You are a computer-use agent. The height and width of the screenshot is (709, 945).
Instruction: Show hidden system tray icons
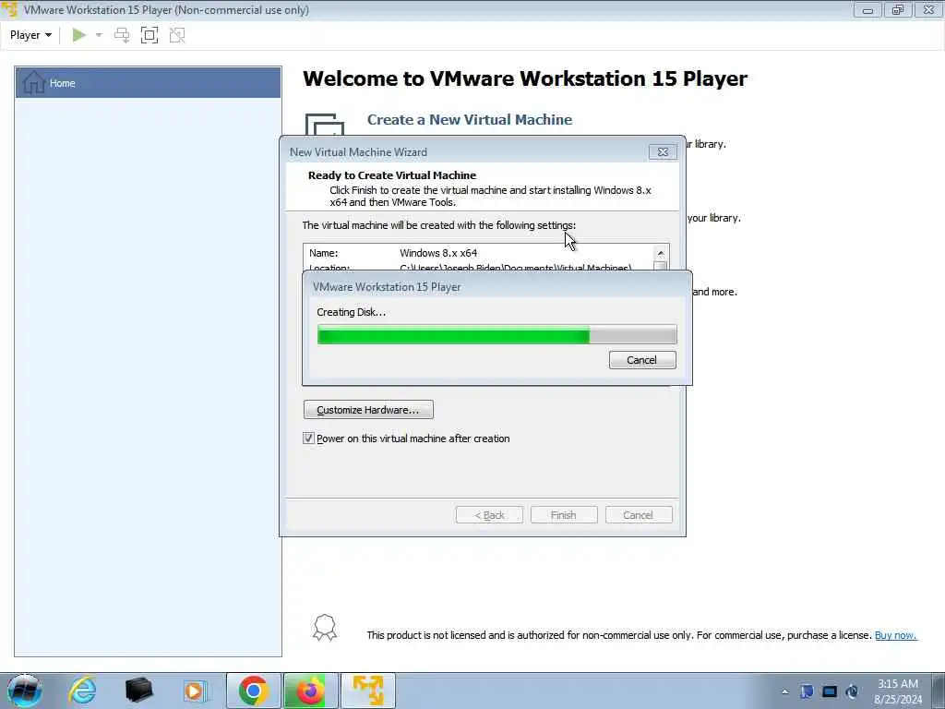click(784, 691)
